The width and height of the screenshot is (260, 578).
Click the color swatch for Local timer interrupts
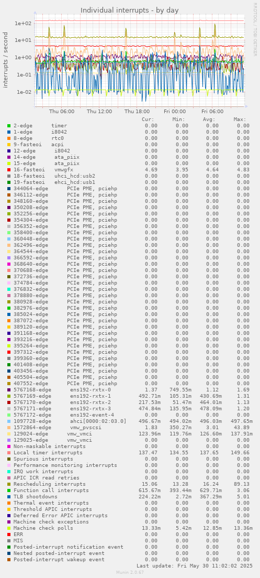[x=9, y=452]
